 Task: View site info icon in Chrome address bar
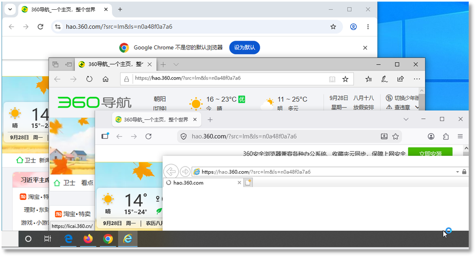58,27
